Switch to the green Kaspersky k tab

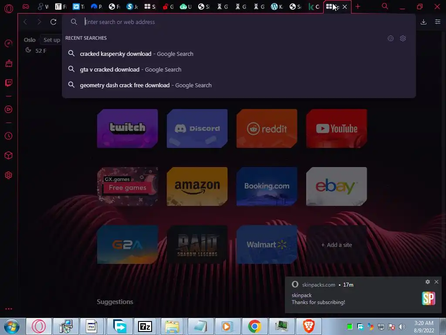point(314,7)
